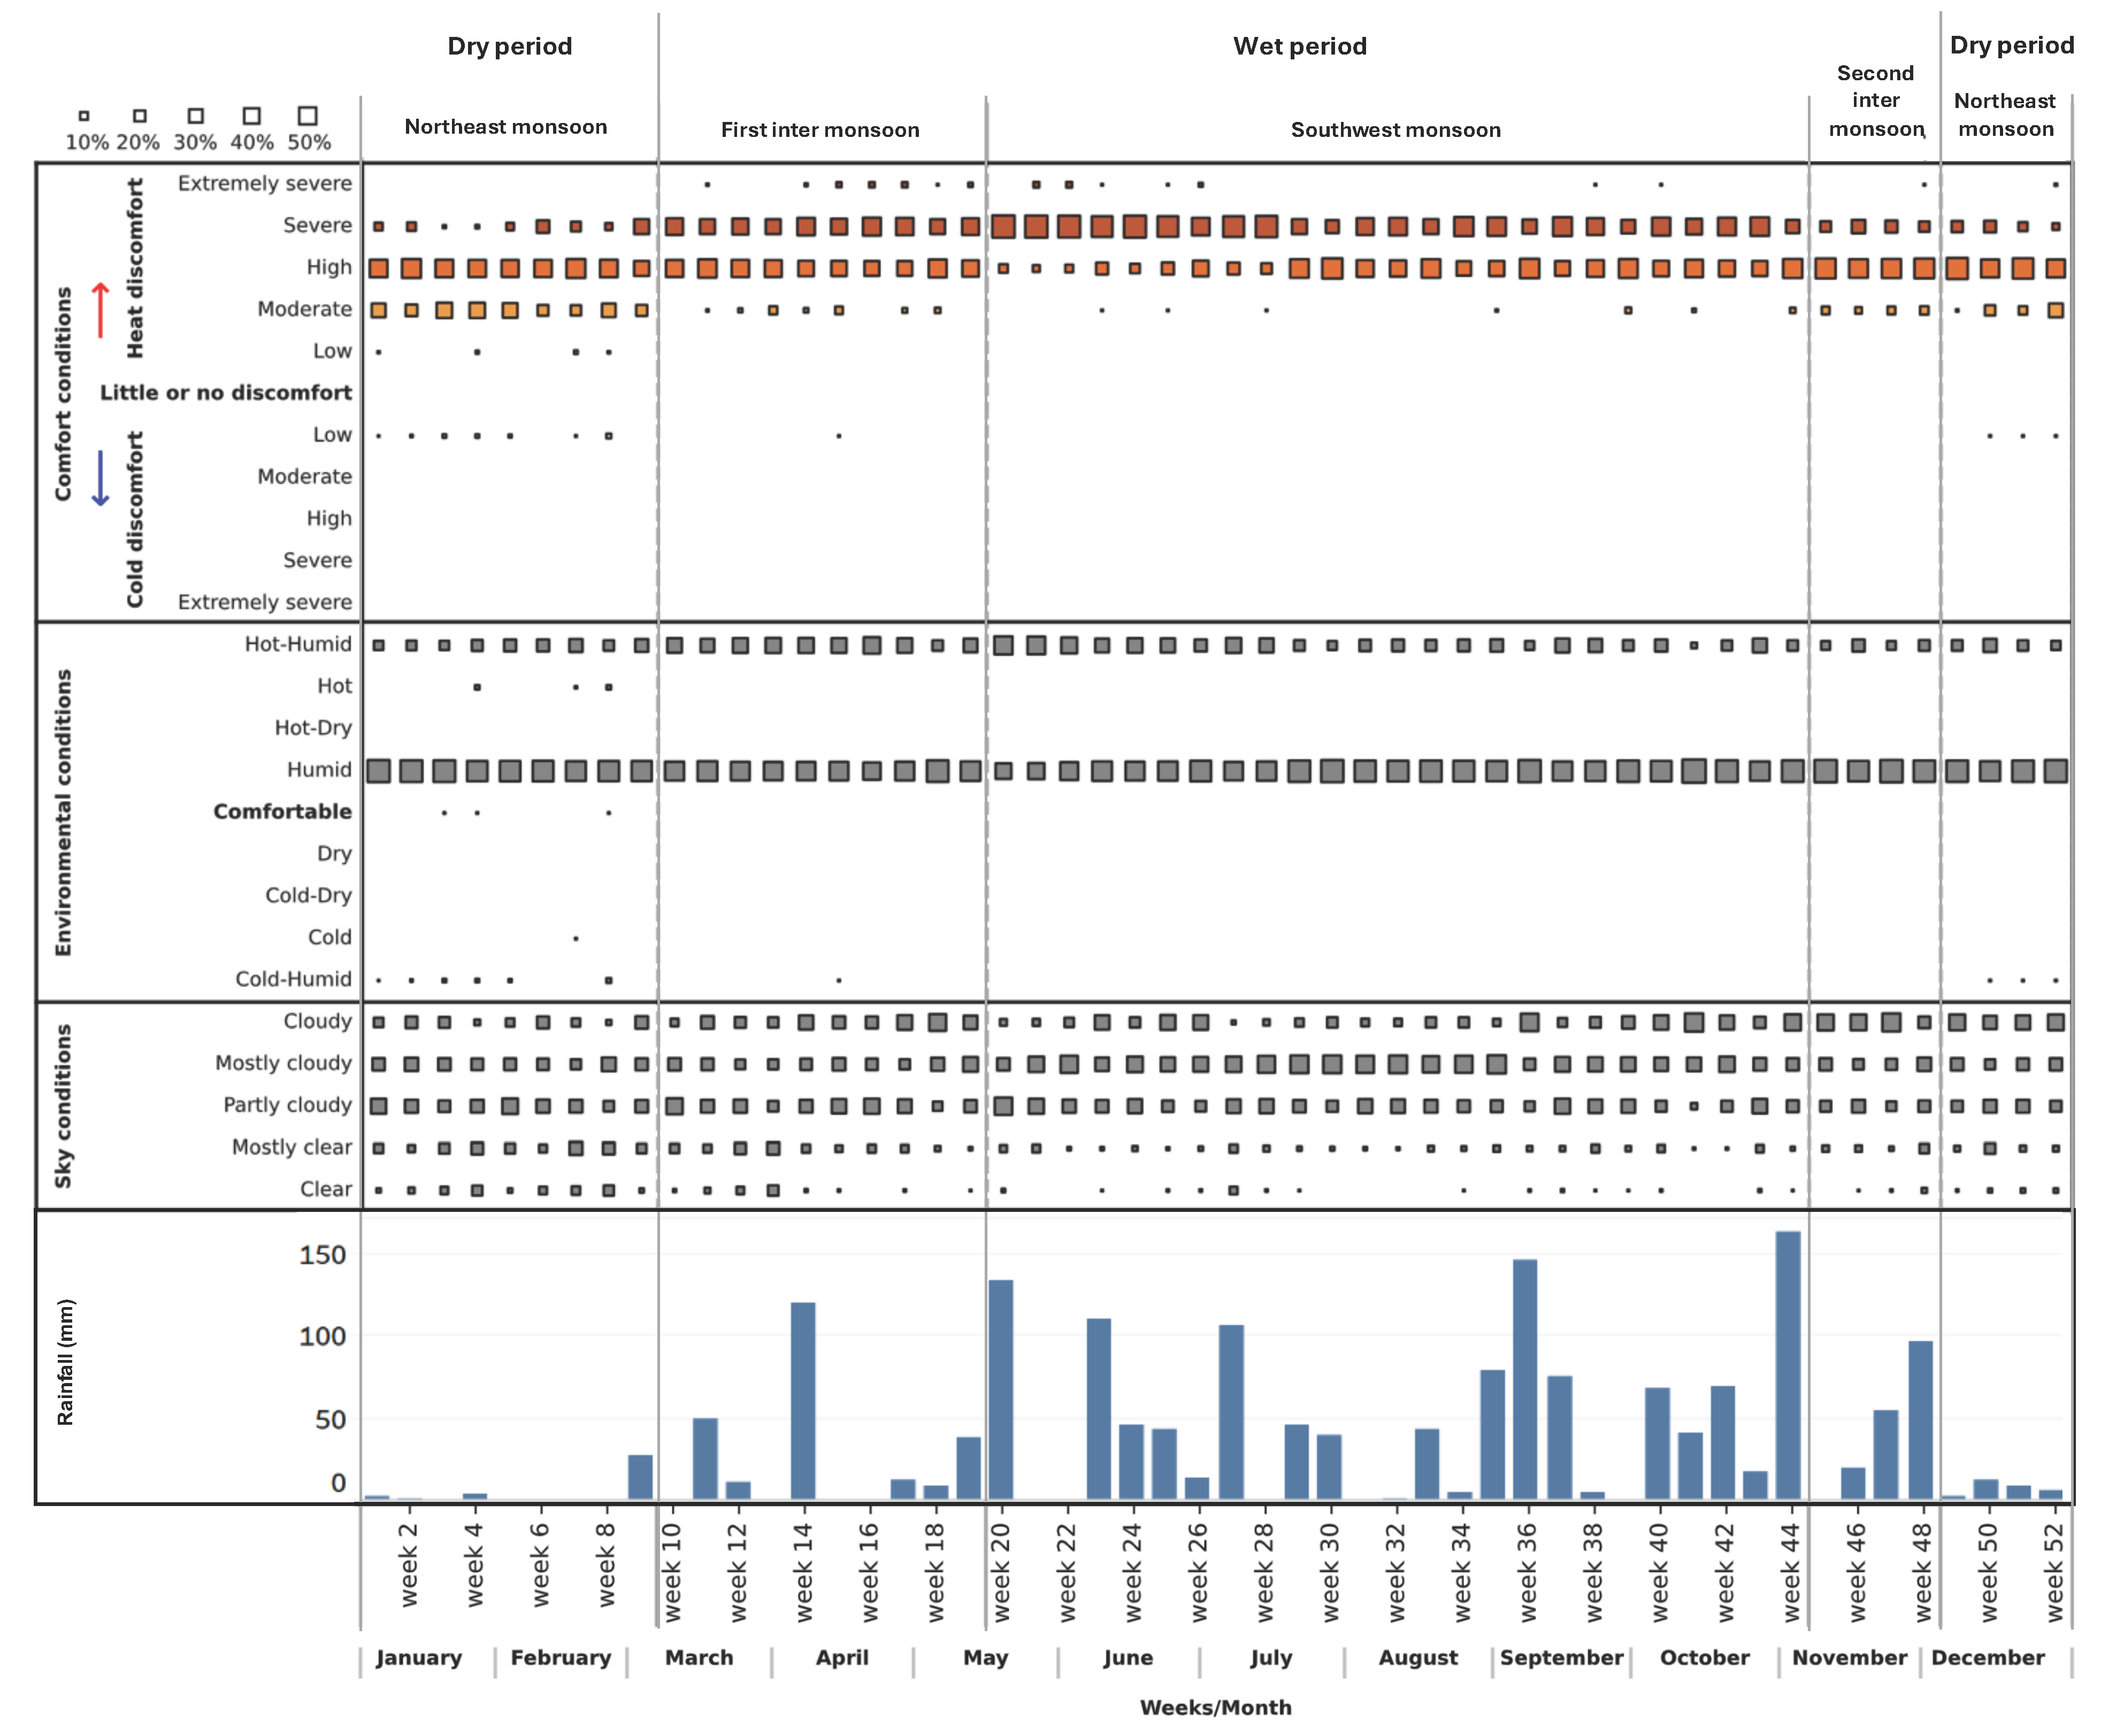The height and width of the screenshot is (1736, 2101).
Task: Click the blue cold discomfort arrow
Action: [x=100, y=478]
